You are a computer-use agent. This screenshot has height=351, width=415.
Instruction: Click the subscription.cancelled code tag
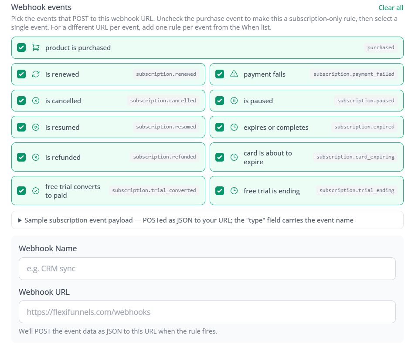pos(163,101)
